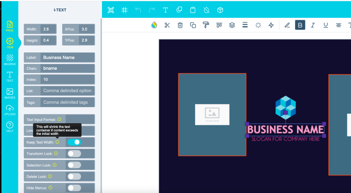Click the XPos input field
The image size is (351, 193).
tap(87, 29)
